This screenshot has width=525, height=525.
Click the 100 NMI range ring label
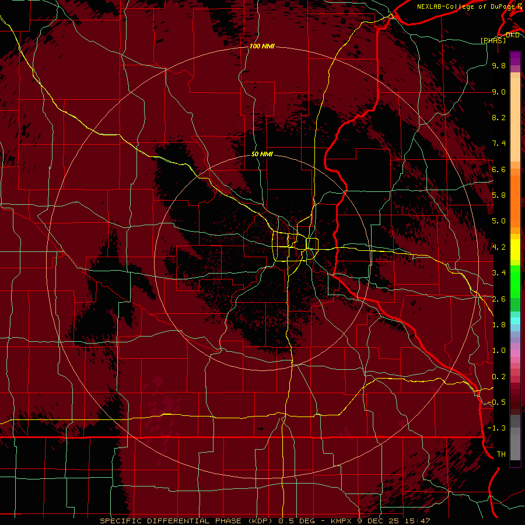262,46
